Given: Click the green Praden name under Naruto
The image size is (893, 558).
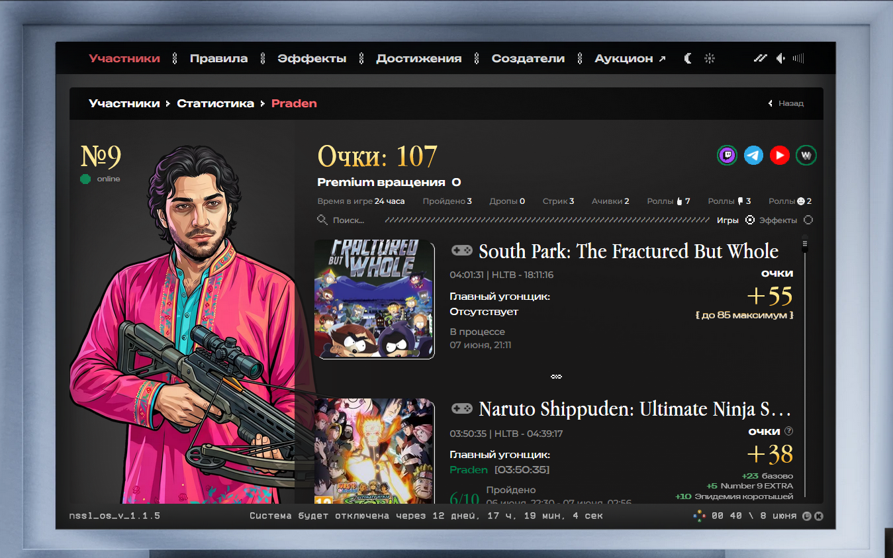Looking at the screenshot, I should coord(469,470).
